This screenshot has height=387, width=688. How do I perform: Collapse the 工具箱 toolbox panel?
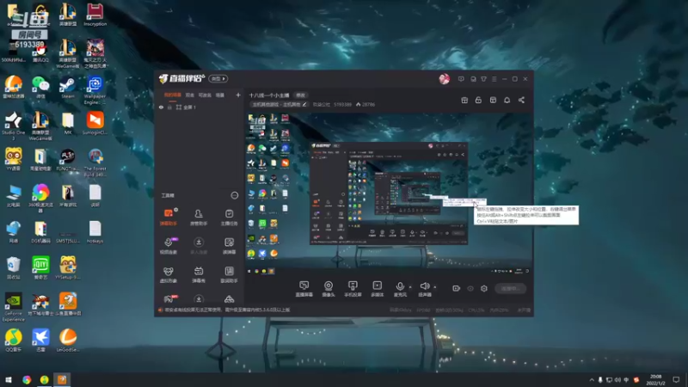(234, 195)
